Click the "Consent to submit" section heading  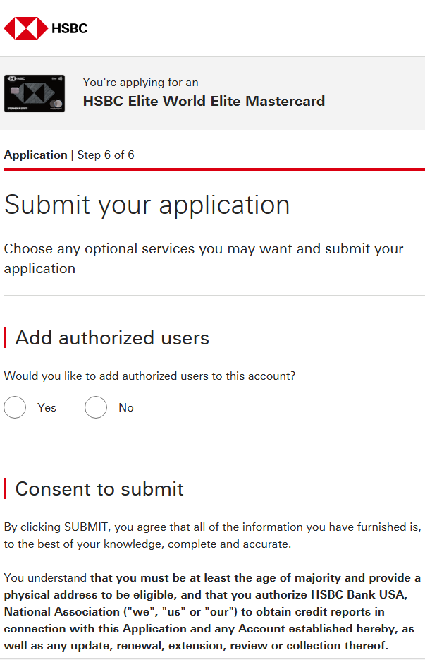99,488
